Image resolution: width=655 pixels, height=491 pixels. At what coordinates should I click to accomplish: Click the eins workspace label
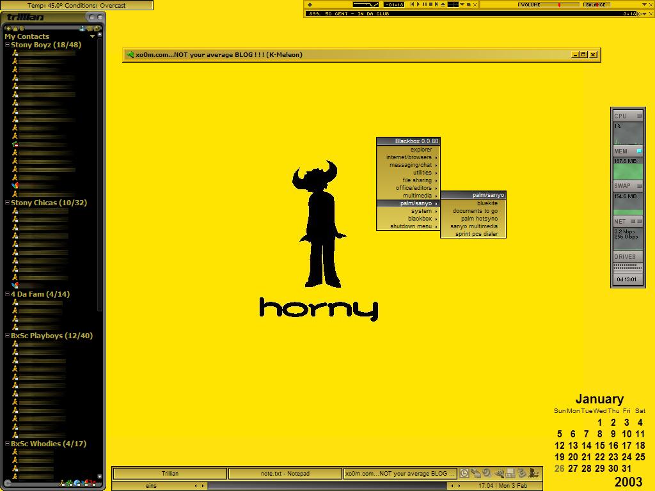click(x=151, y=486)
